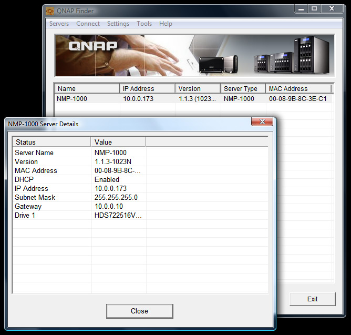Sort by the Server Type column header
The width and height of the screenshot is (351, 335).
tap(243, 88)
